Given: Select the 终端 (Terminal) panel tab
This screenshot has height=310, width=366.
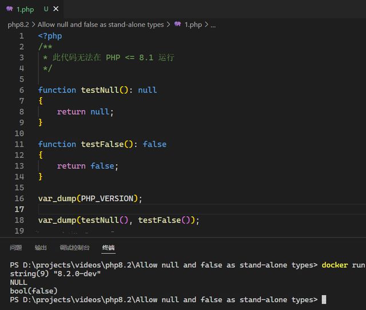Looking at the screenshot, I should click(x=108, y=248).
